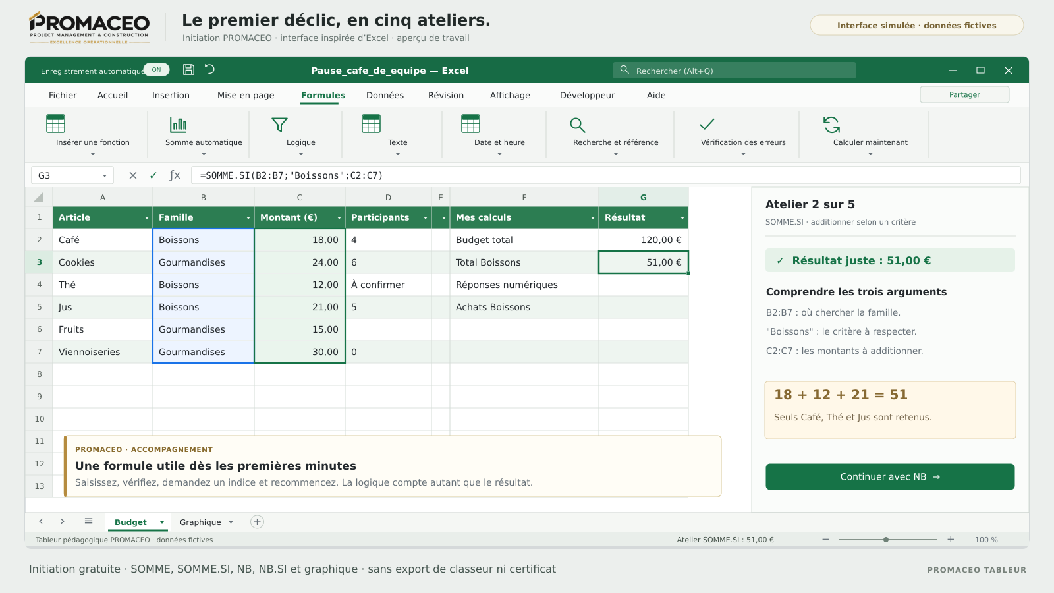Expand the name box G3 dropdown
The height and width of the screenshot is (593, 1054).
pyautogui.click(x=105, y=176)
